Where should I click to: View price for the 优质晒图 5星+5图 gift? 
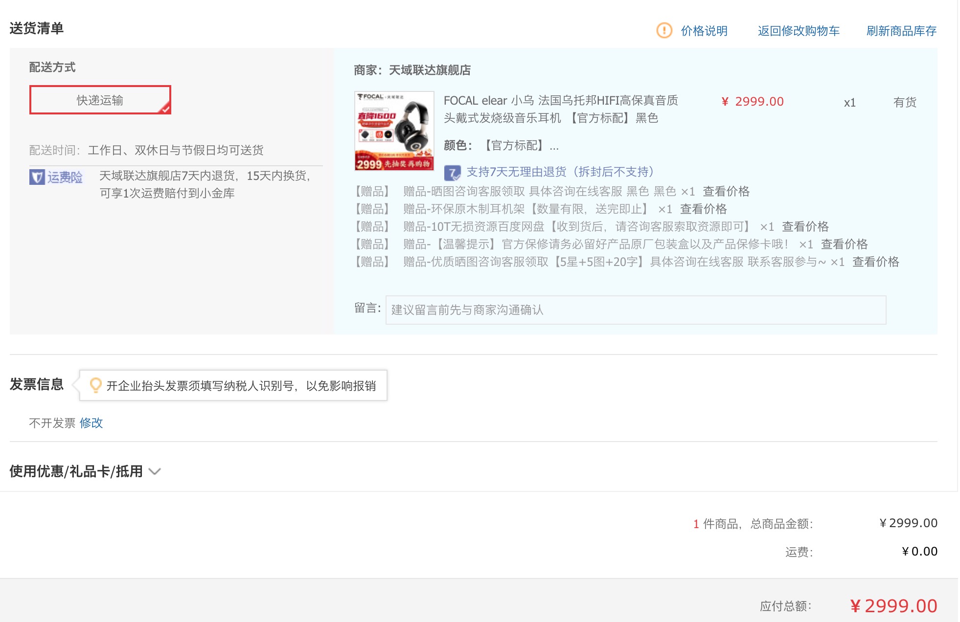[x=875, y=262]
